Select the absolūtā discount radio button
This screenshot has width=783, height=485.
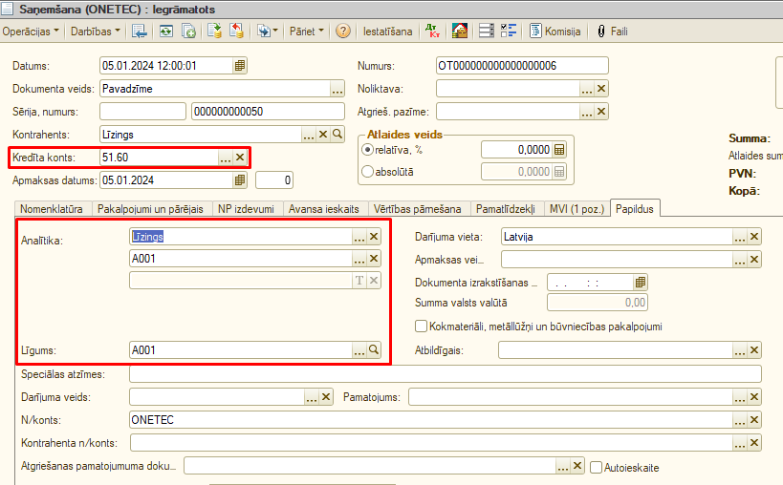pyautogui.click(x=368, y=172)
